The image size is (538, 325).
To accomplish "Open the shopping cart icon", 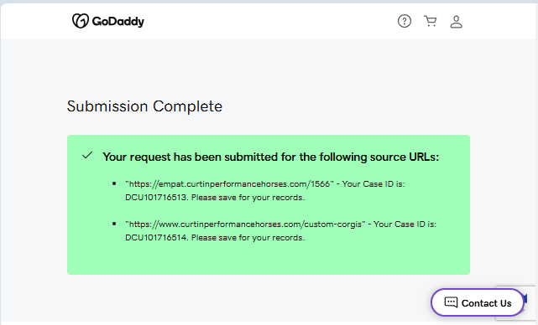I will click(431, 21).
